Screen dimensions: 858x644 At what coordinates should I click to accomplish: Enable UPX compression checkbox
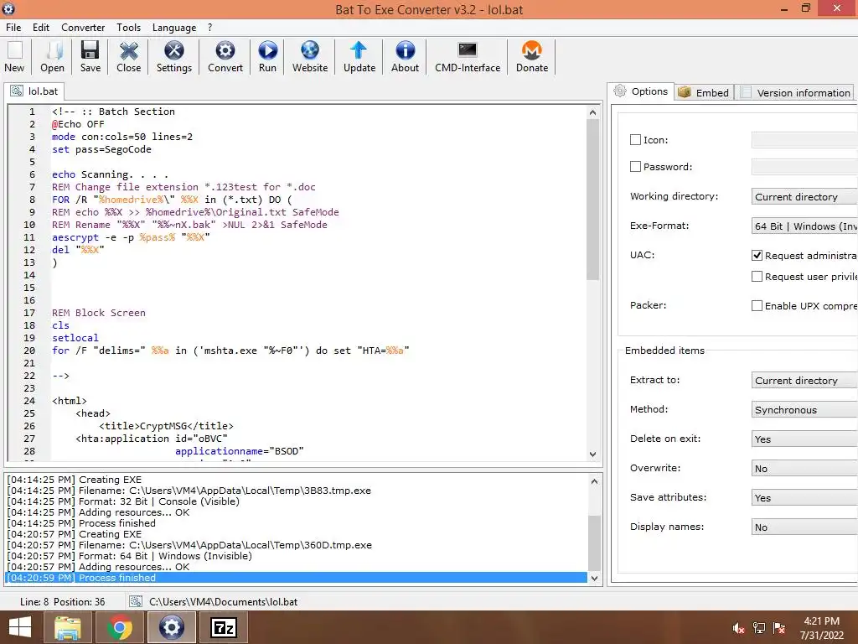tap(757, 305)
